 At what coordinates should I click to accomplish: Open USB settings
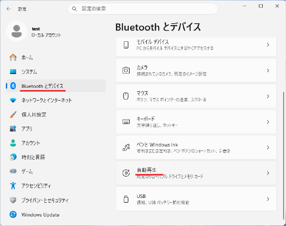[196, 199]
